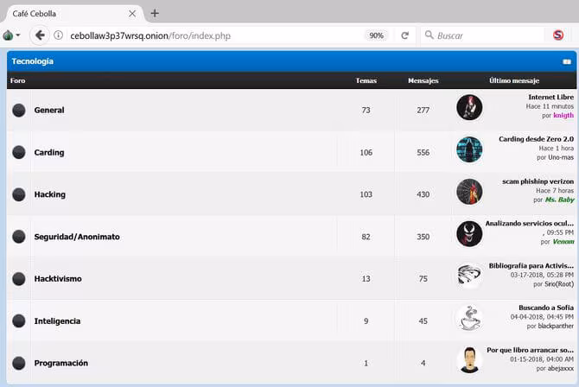The image size is (579, 387).
Task: View user Srio(Root)'s profile
Action: [559, 284]
